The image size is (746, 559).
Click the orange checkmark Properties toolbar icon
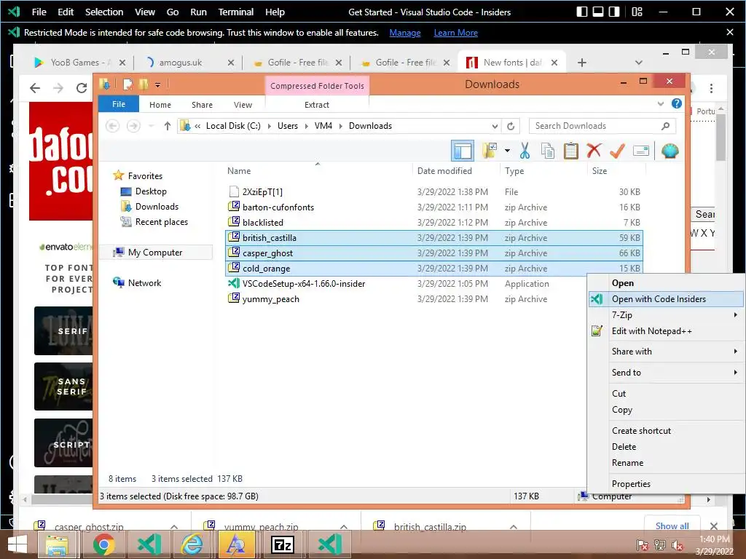pos(617,151)
